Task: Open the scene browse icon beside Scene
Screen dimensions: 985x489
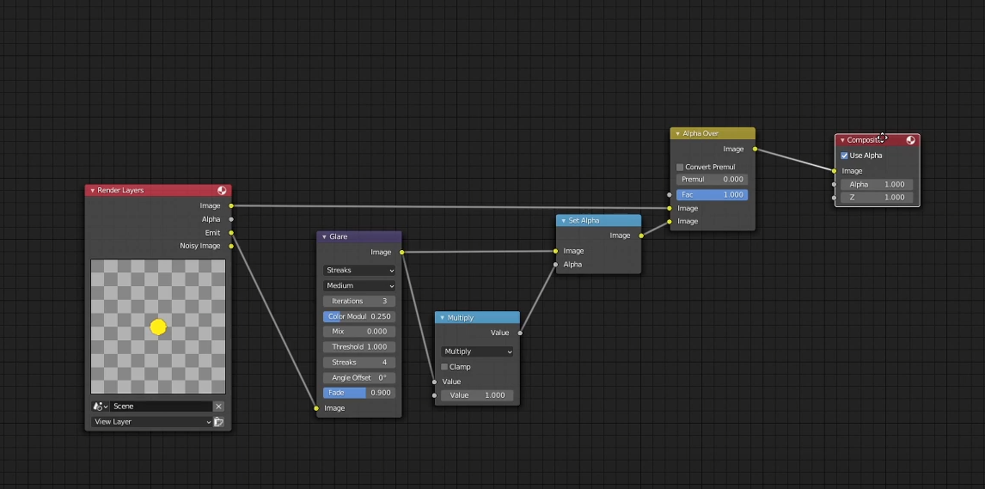Action: pyautogui.click(x=100, y=406)
